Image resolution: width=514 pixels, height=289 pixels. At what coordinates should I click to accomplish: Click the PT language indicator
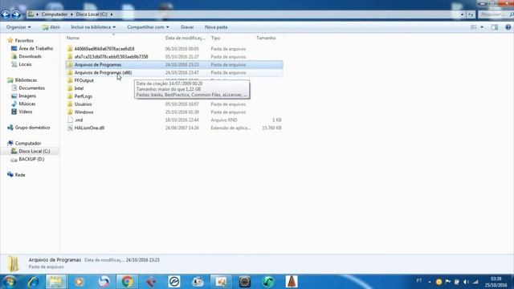tap(419, 281)
